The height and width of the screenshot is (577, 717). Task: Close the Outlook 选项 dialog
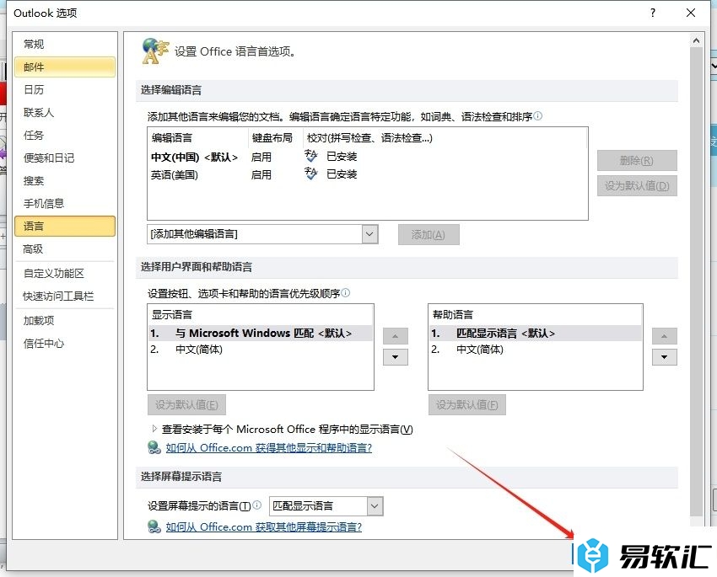coord(691,13)
